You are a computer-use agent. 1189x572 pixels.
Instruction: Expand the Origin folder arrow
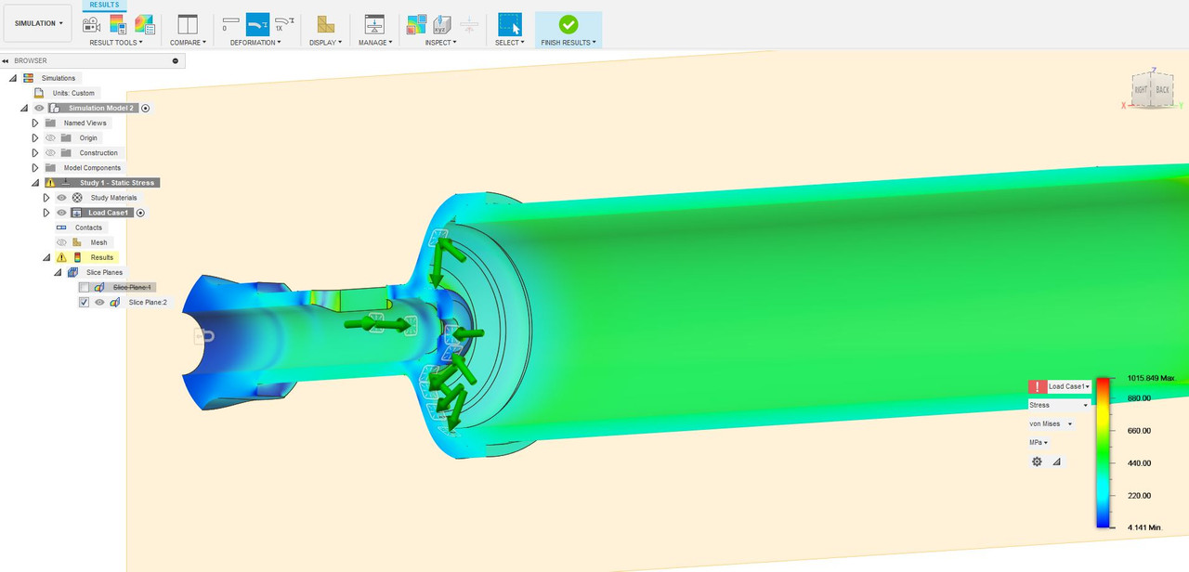(35, 137)
